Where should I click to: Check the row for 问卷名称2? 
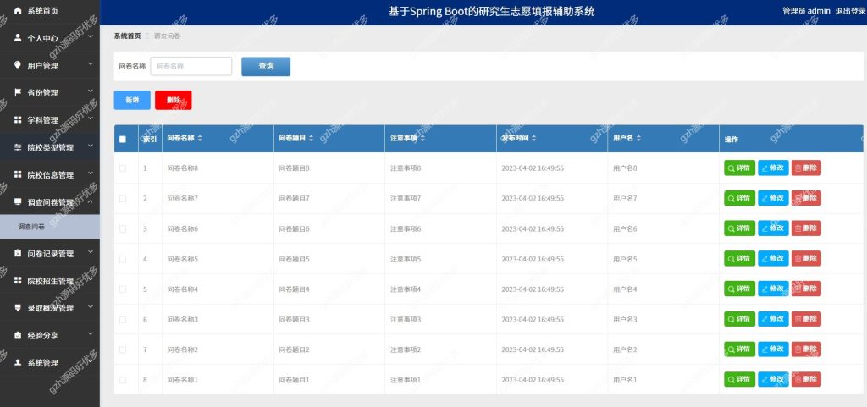point(123,349)
